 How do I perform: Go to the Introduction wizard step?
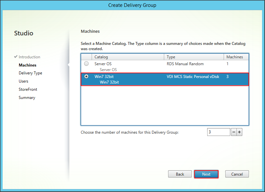pos(29,57)
